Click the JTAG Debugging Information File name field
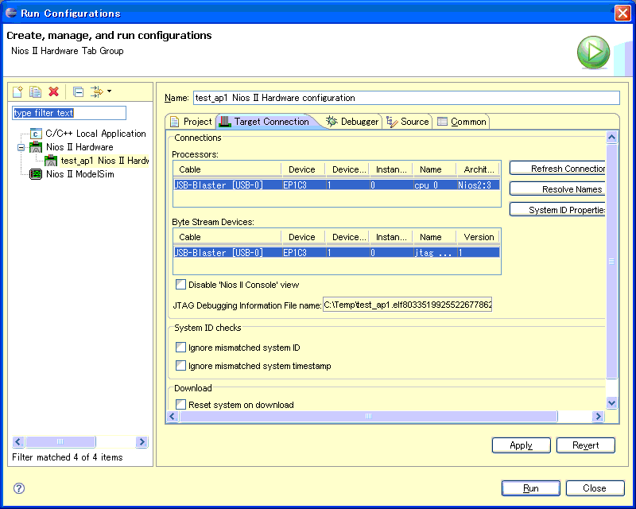This screenshot has width=636, height=509. point(408,305)
